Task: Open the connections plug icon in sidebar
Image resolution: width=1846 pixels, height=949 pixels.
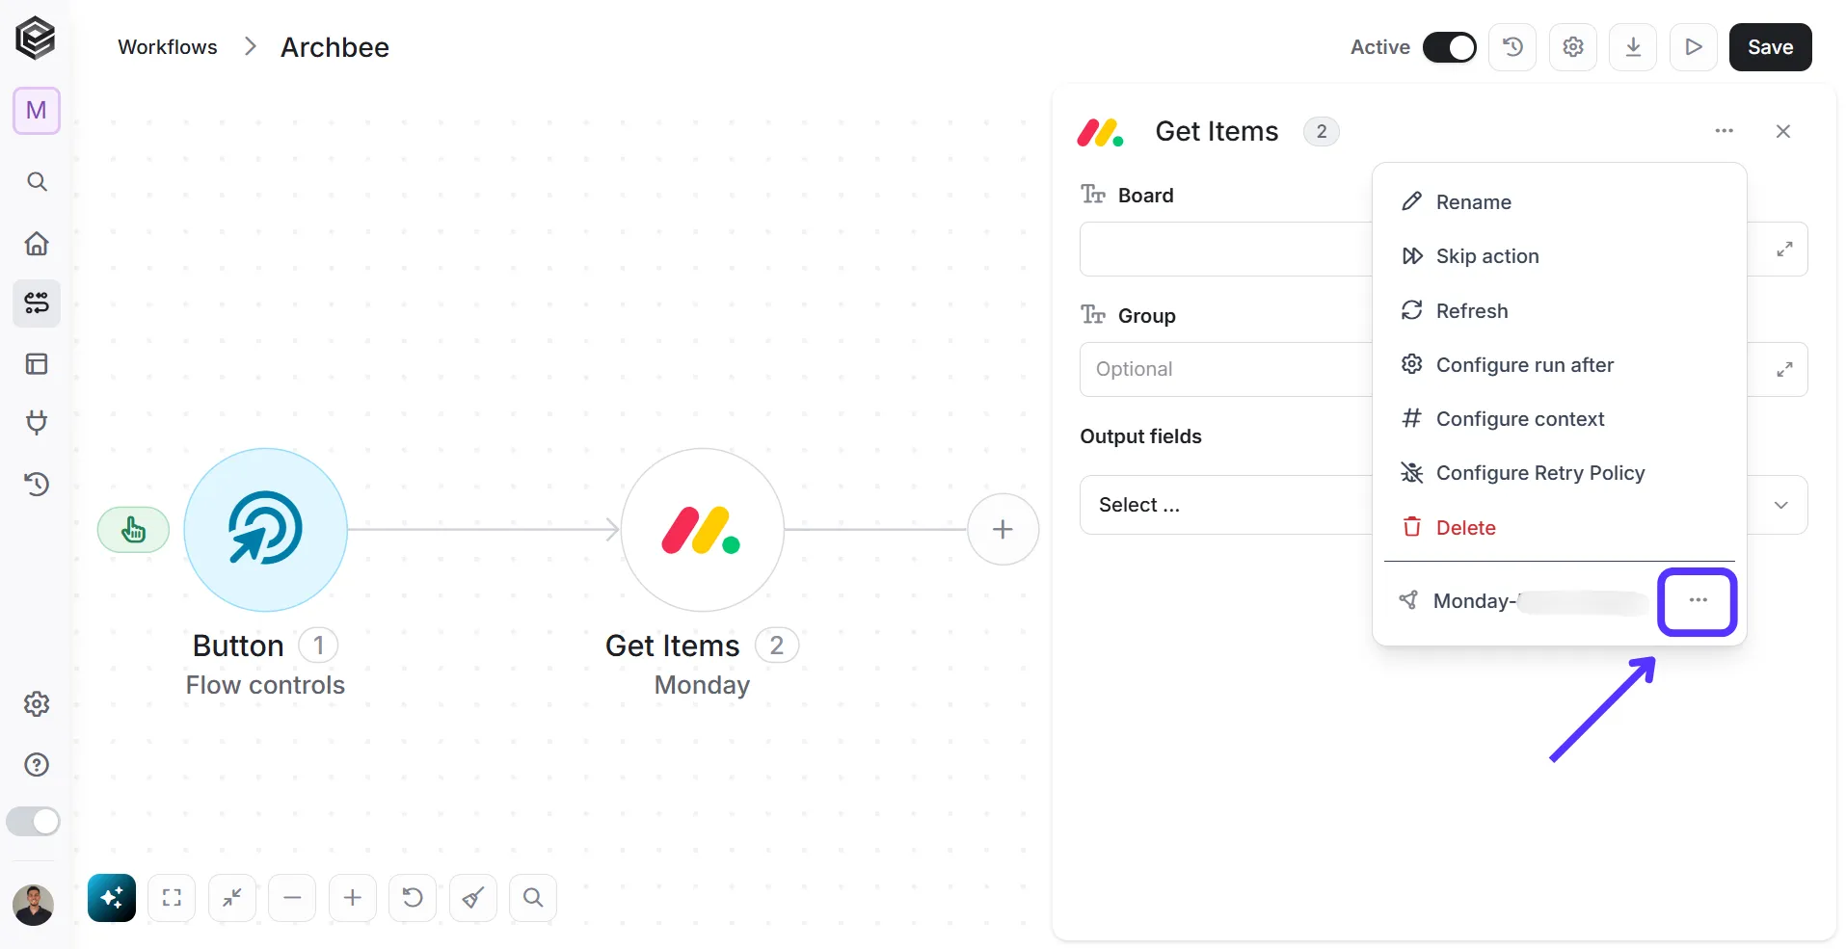Action: tap(37, 423)
